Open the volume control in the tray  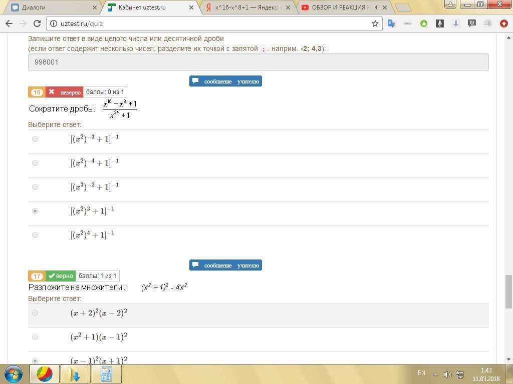click(x=447, y=373)
